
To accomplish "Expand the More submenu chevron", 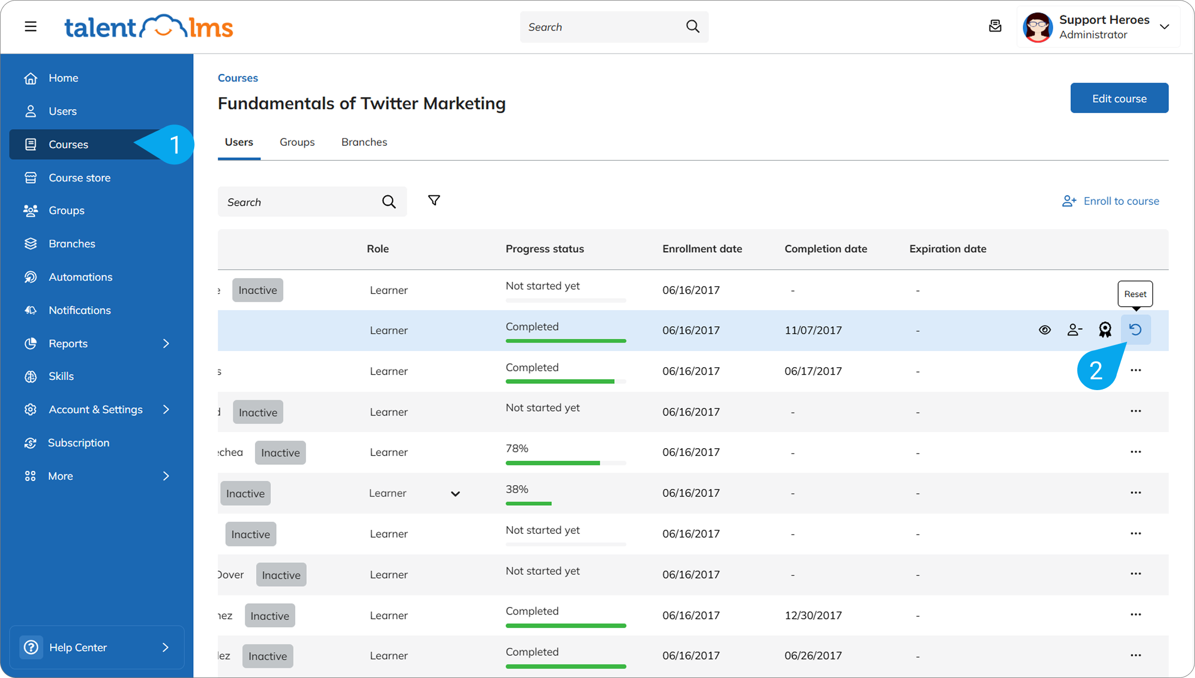I will (x=166, y=476).
